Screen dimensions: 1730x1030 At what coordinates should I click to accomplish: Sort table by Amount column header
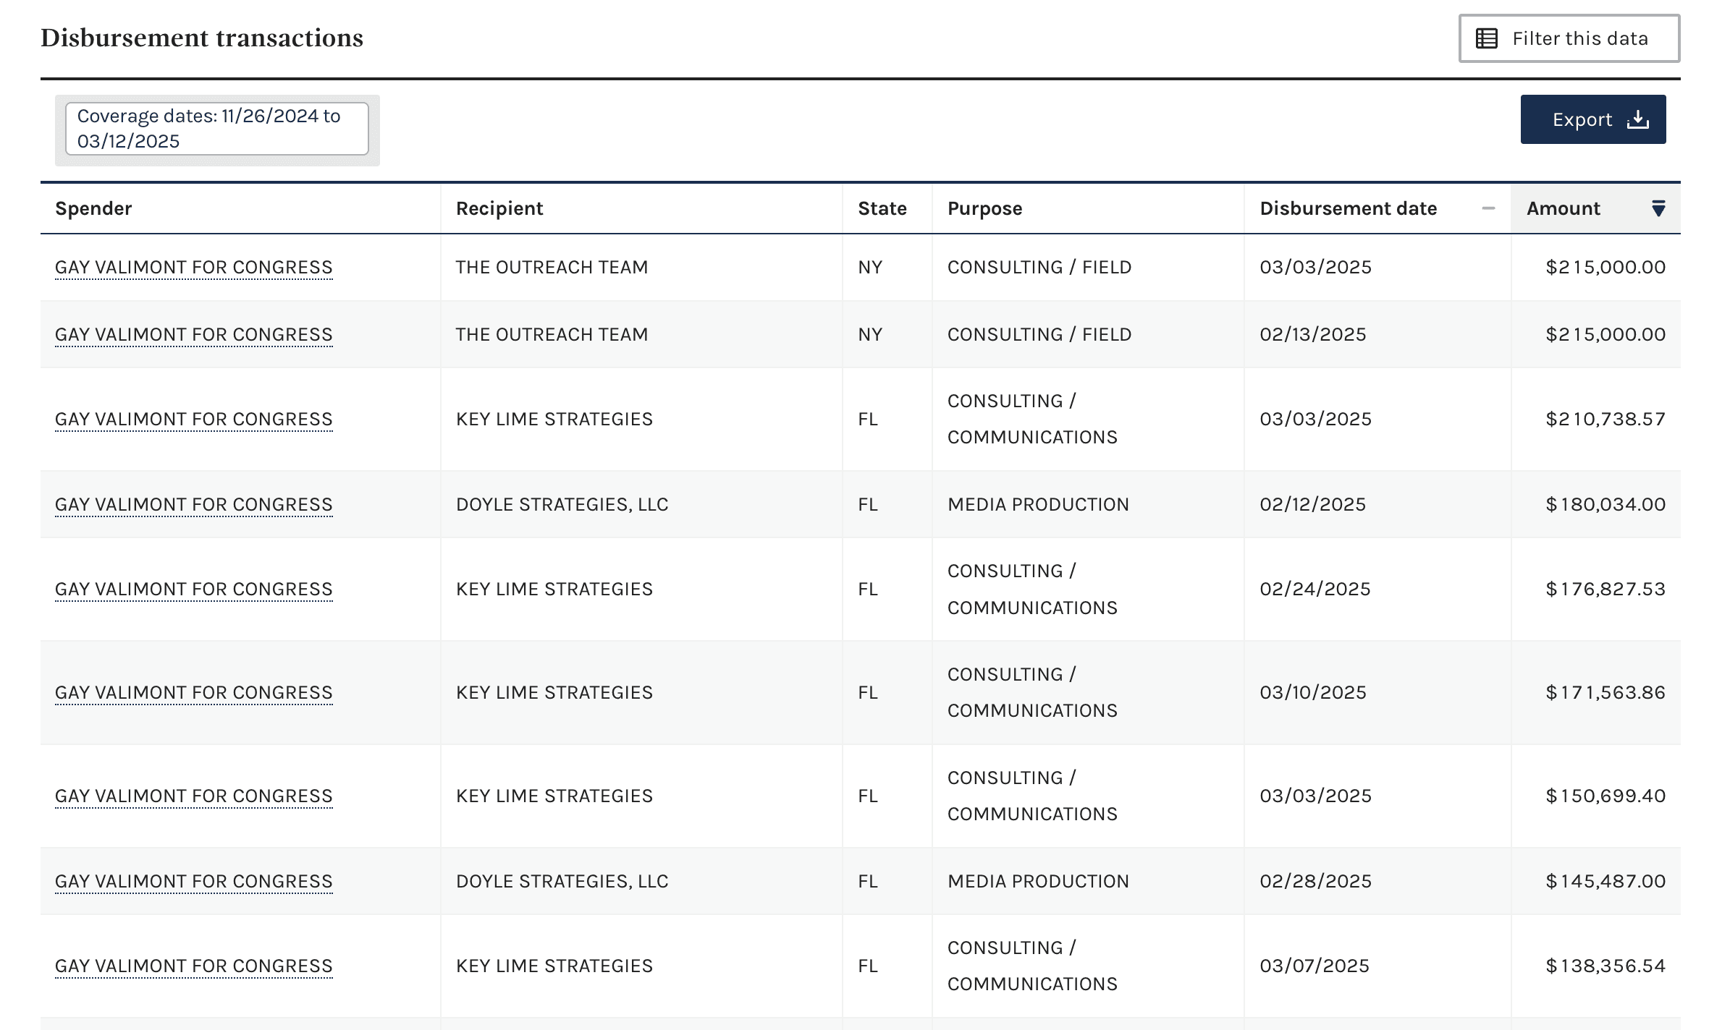(1563, 208)
